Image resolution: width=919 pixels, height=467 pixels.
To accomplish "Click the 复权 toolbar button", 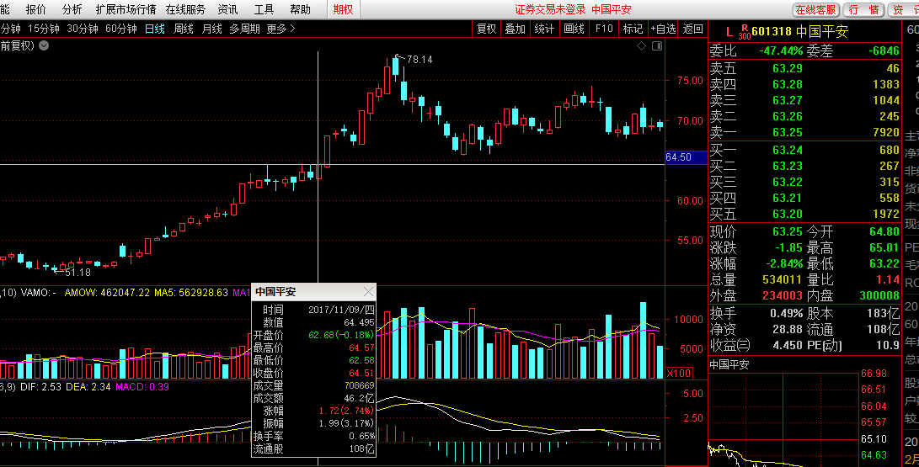I will click(487, 29).
